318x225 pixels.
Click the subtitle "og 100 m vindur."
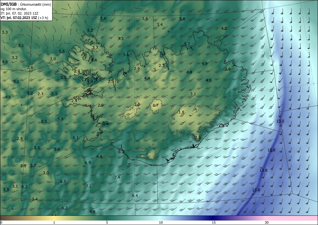point(14,9)
